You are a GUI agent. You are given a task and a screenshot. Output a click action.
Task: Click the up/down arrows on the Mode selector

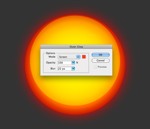click(78, 57)
